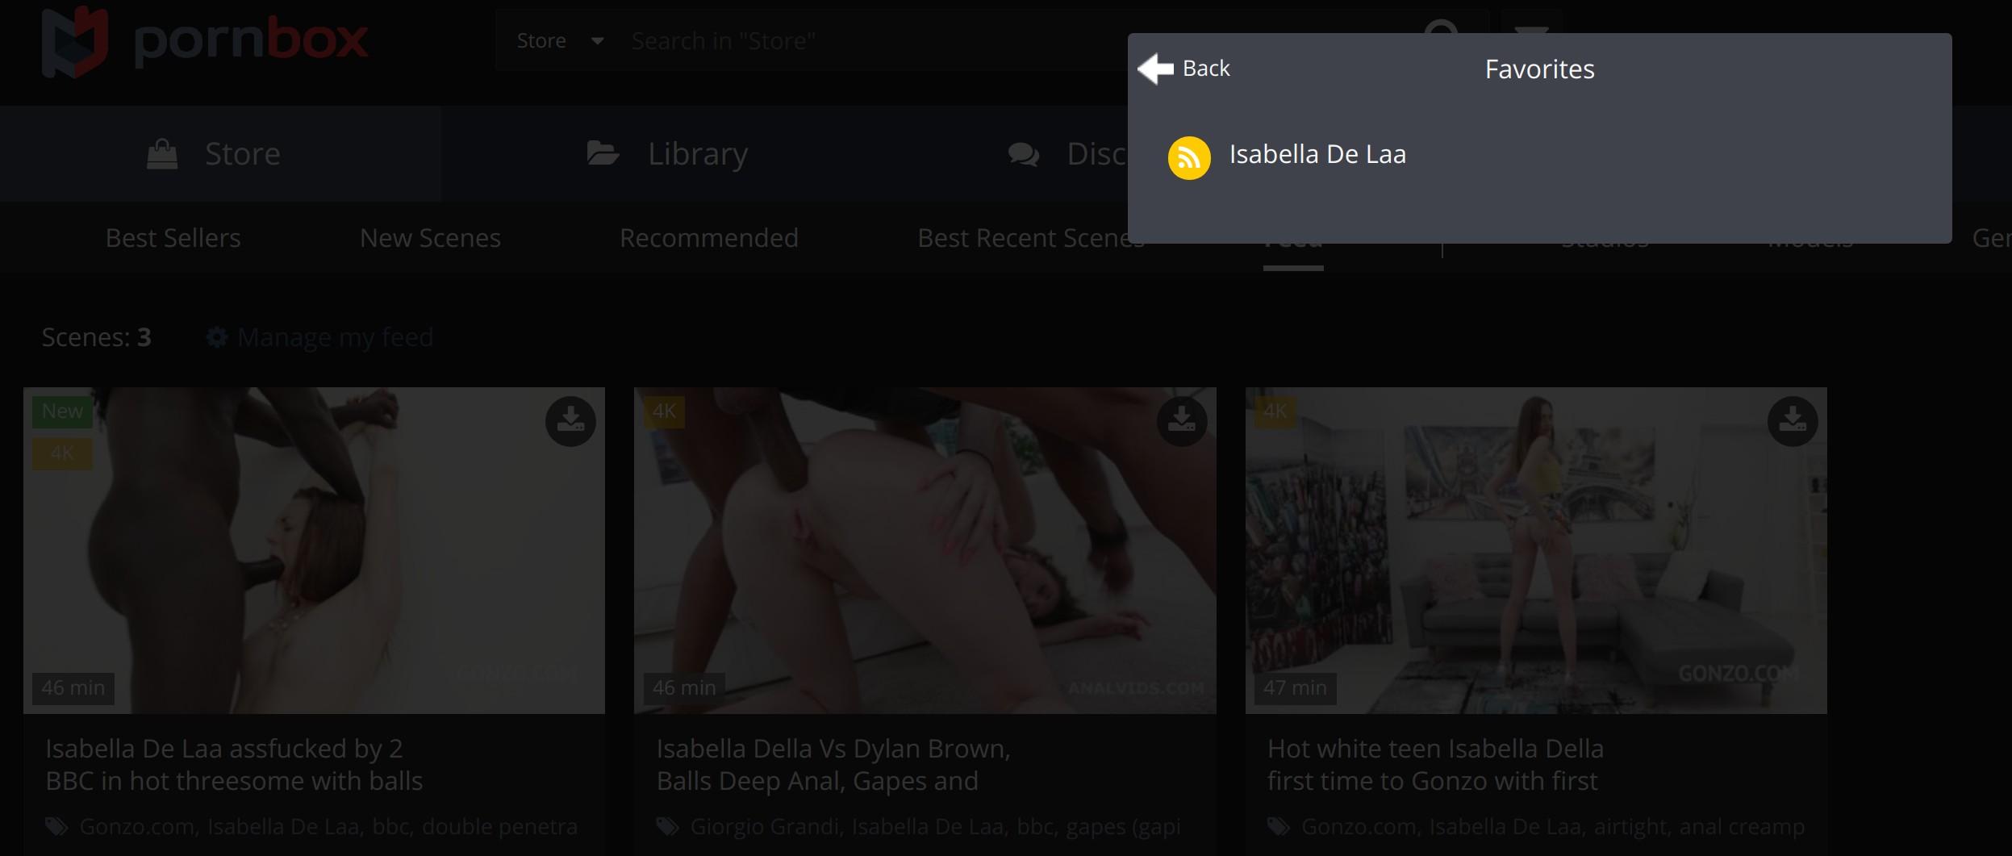Click download icon on the first video card
The image size is (2012, 856).
pyautogui.click(x=570, y=420)
